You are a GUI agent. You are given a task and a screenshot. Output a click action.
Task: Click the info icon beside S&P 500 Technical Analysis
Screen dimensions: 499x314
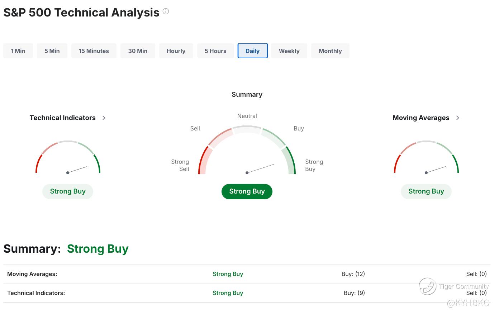[x=166, y=11]
